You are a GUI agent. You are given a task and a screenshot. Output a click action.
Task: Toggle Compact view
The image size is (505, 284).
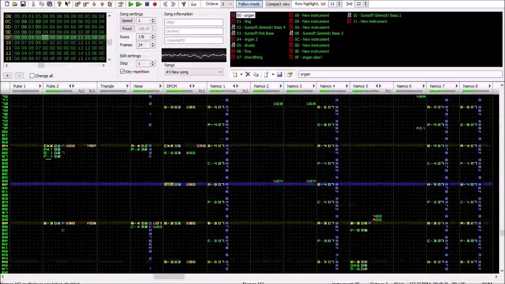pyautogui.click(x=278, y=4)
